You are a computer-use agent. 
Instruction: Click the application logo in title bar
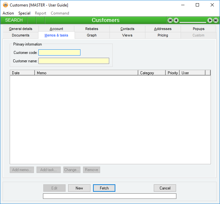pyautogui.click(x=5, y=5)
